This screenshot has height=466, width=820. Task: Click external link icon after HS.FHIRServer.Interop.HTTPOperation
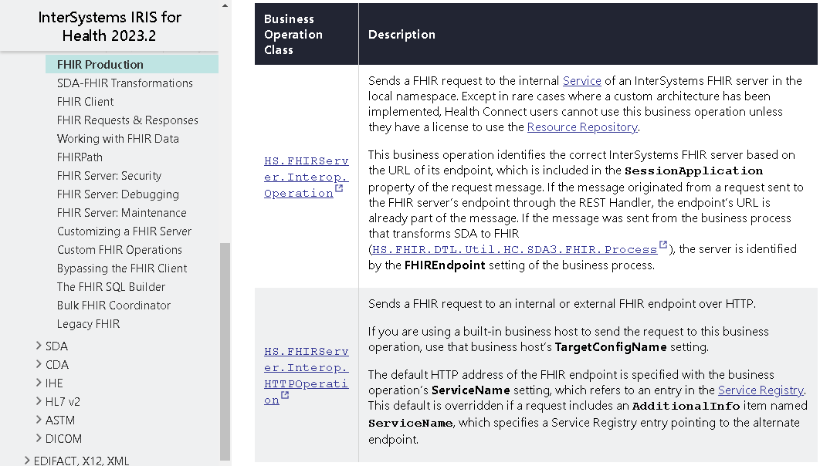tap(285, 397)
